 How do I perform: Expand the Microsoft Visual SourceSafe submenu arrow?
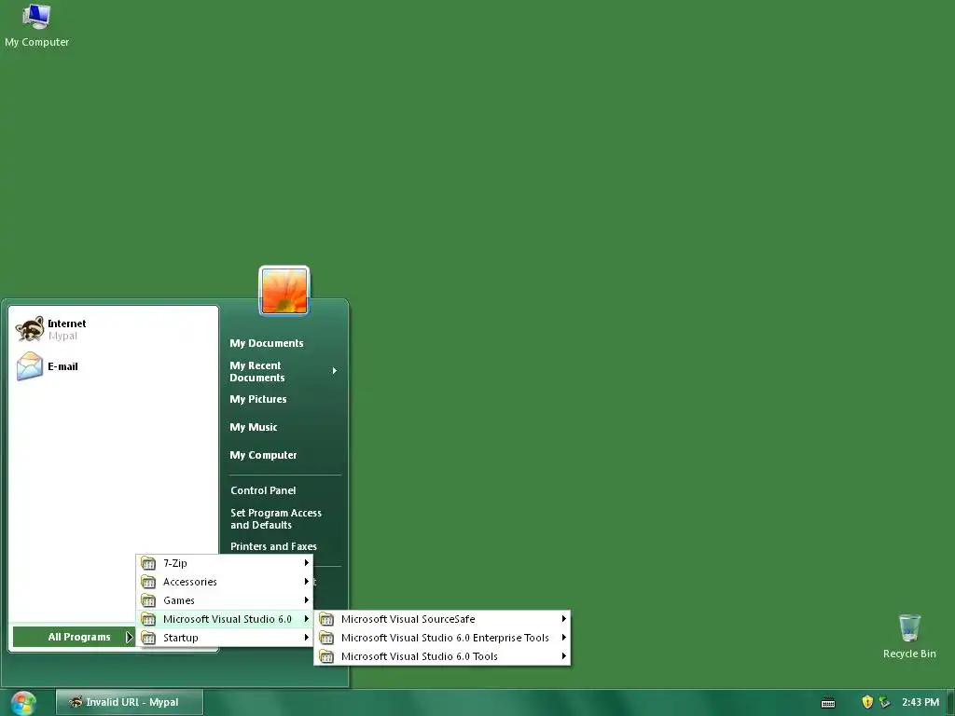[x=564, y=619]
